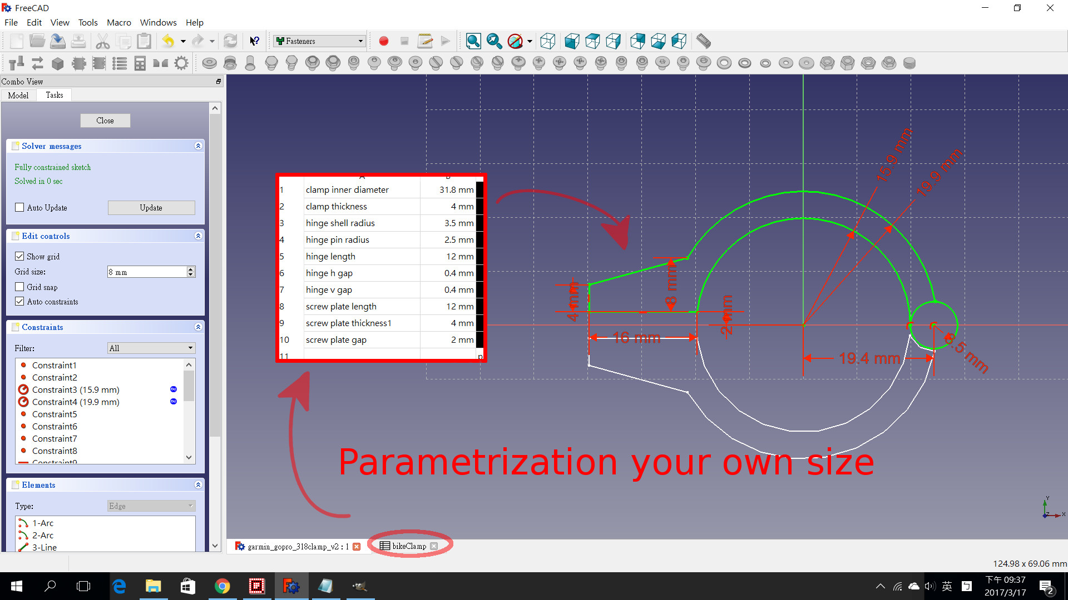This screenshot has height=600, width=1068.
Task: Click the Fit All zoom icon
Action: (473, 41)
